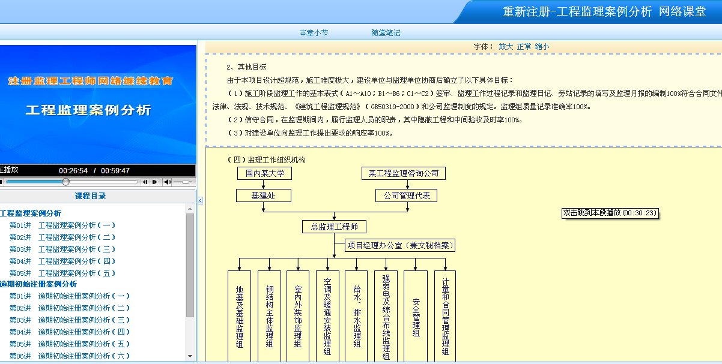Collapse the left course panel with arrow
Screen dimensions: 722x364
coord(200,200)
